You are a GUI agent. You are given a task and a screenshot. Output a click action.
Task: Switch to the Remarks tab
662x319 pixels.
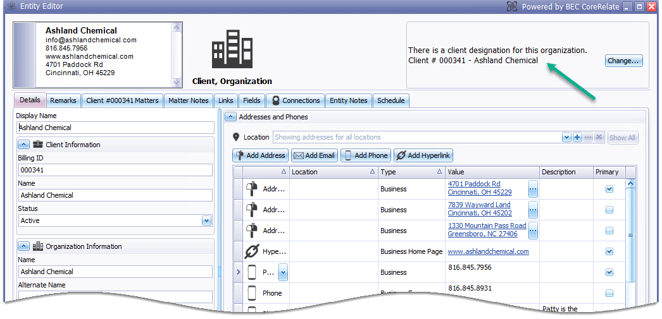(x=63, y=100)
